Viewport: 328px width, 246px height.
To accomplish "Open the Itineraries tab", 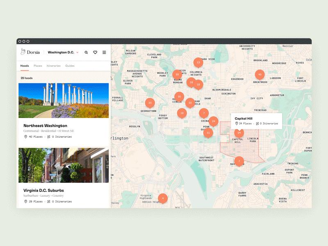I will pyautogui.click(x=53, y=66).
